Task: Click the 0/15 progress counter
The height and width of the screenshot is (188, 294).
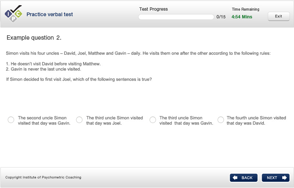Action: click(221, 17)
